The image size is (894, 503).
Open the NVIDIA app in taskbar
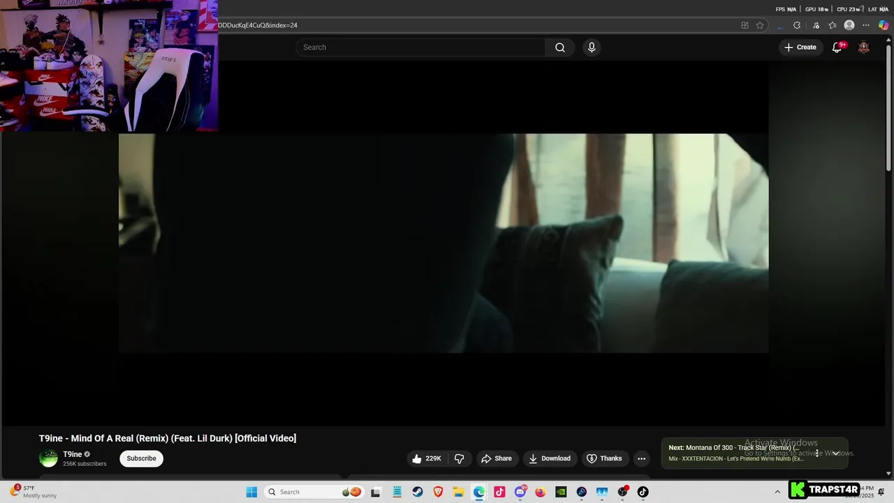click(x=561, y=492)
